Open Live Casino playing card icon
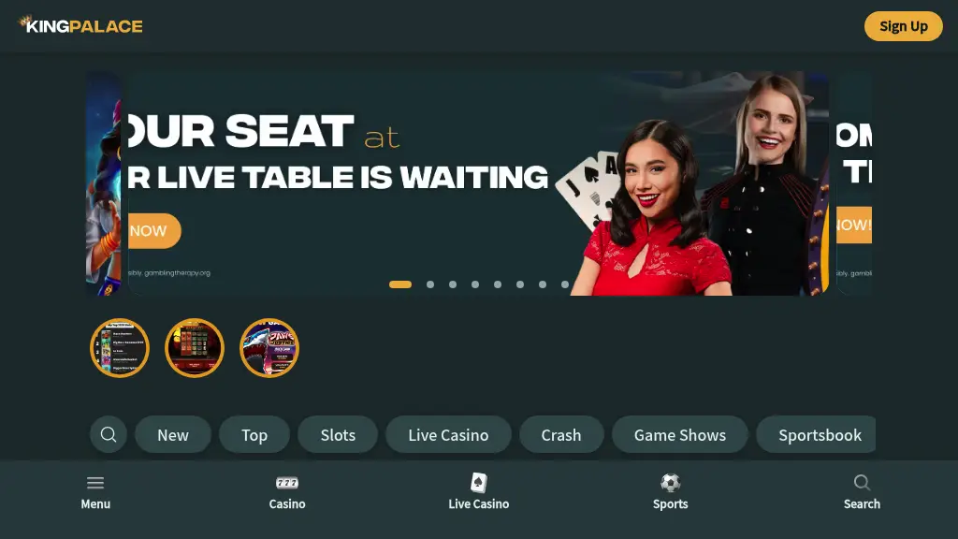Viewport: 958px width, 539px height. [x=478, y=482]
